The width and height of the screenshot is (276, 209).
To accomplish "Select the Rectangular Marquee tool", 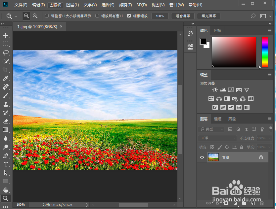I will 5,44.
